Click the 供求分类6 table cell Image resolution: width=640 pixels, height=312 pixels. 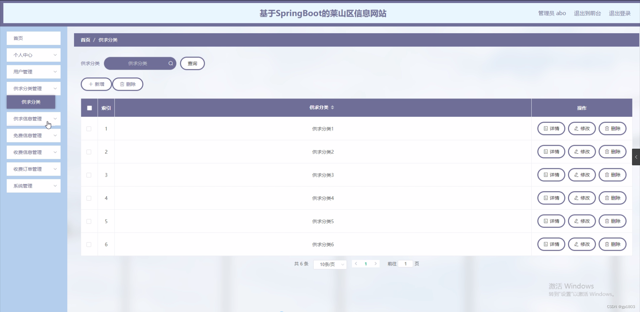pos(323,244)
